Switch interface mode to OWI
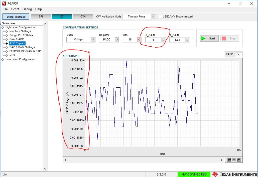This screenshot has height=177, width=258. (83, 16)
